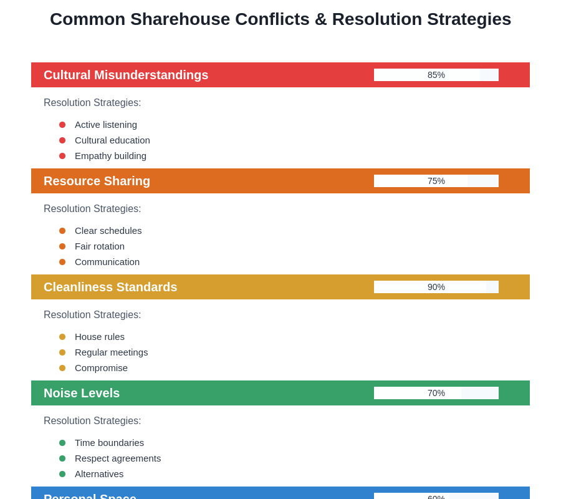Viewport: 561px width, 499px height.
Task: Open the Noise Levels section
Action: [82, 393]
